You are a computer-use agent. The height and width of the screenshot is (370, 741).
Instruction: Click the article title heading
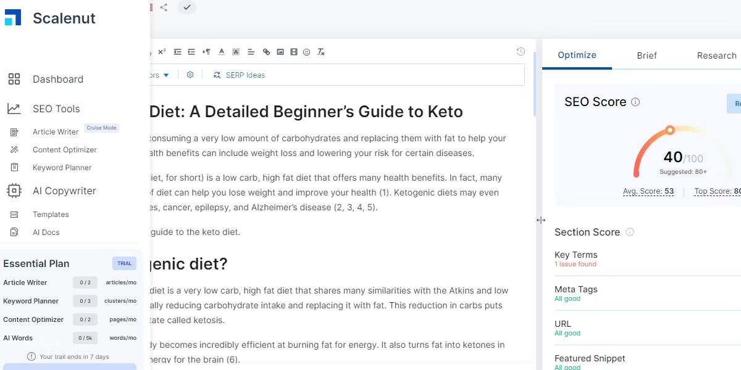point(306,112)
